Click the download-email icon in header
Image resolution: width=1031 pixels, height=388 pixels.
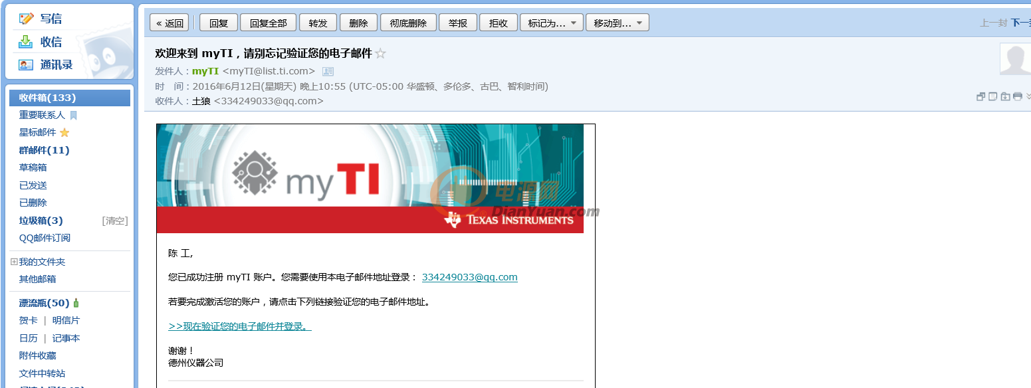tap(1005, 97)
